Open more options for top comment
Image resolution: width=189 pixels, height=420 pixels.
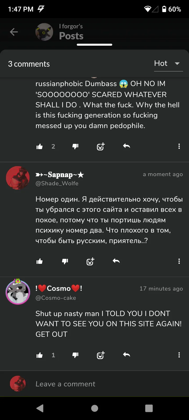(179, 146)
